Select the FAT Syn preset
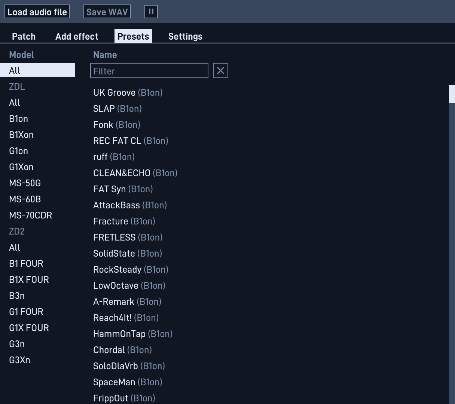The height and width of the screenshot is (404, 455). [123, 189]
